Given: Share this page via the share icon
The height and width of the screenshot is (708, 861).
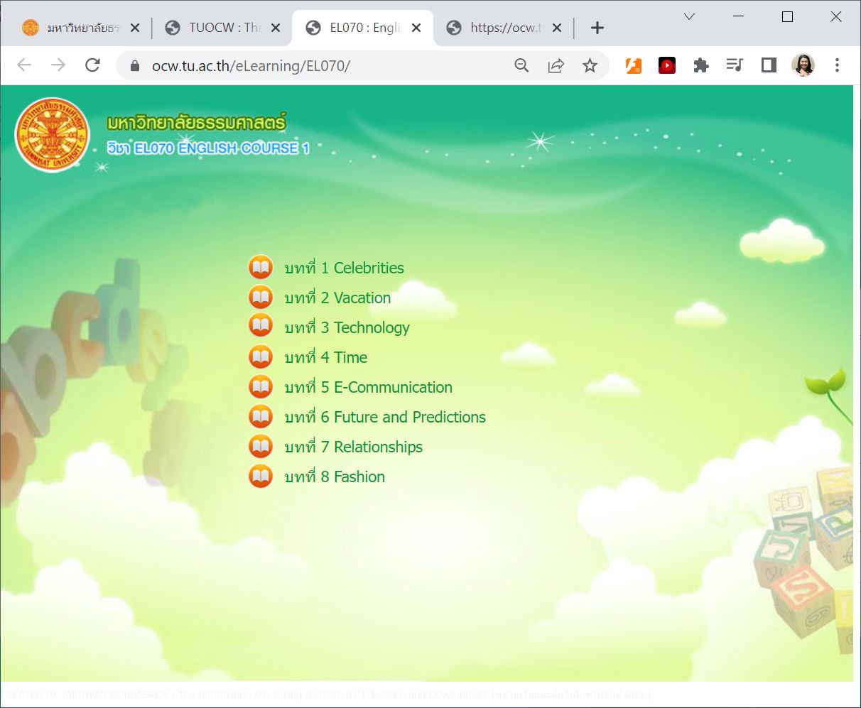Looking at the screenshot, I should 556,65.
